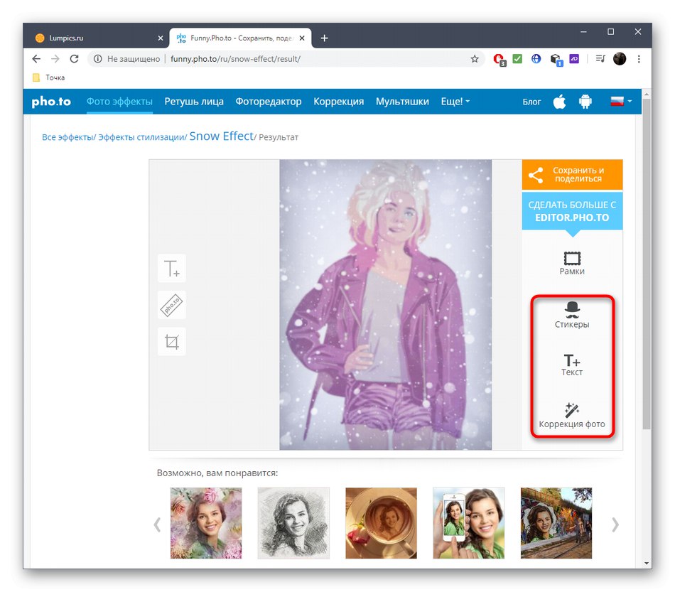
Task: Open the coffee cup effect thumbnail
Action: [x=381, y=523]
